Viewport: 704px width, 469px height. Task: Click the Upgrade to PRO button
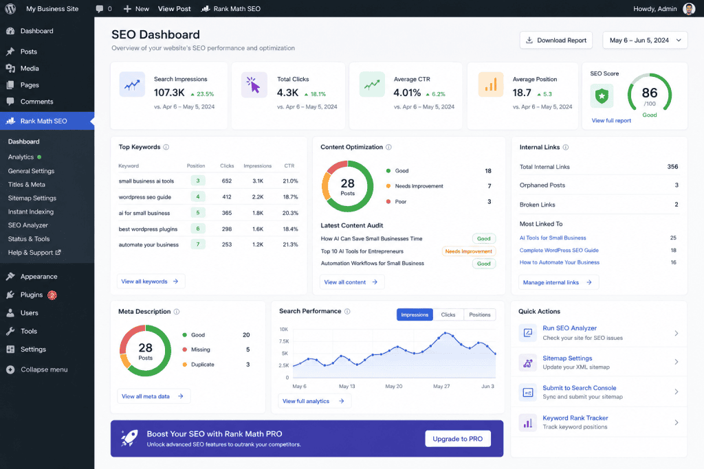coord(457,439)
